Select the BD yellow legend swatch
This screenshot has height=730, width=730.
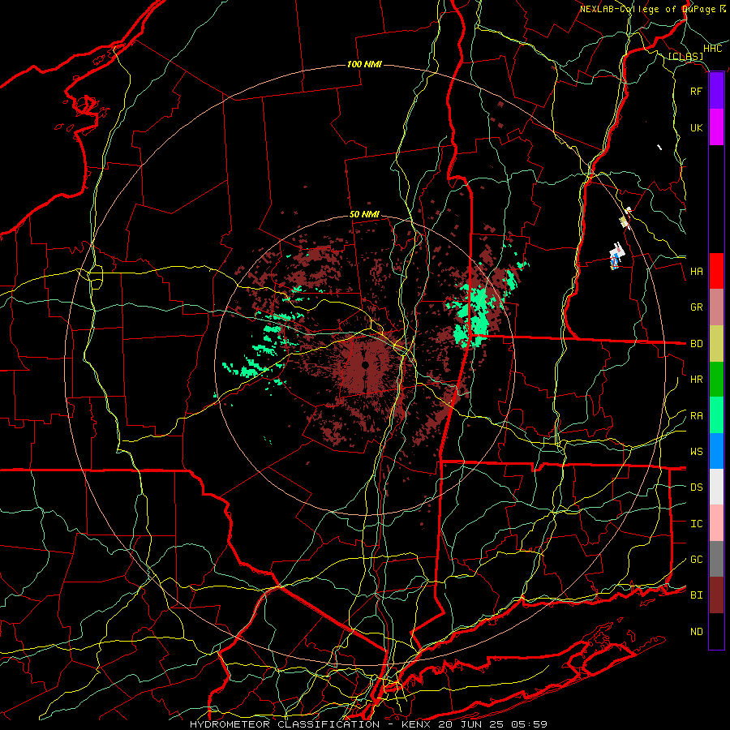click(716, 343)
